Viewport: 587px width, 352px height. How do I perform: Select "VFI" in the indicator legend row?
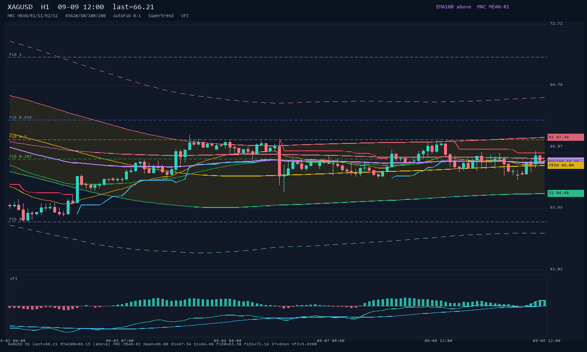click(x=185, y=16)
